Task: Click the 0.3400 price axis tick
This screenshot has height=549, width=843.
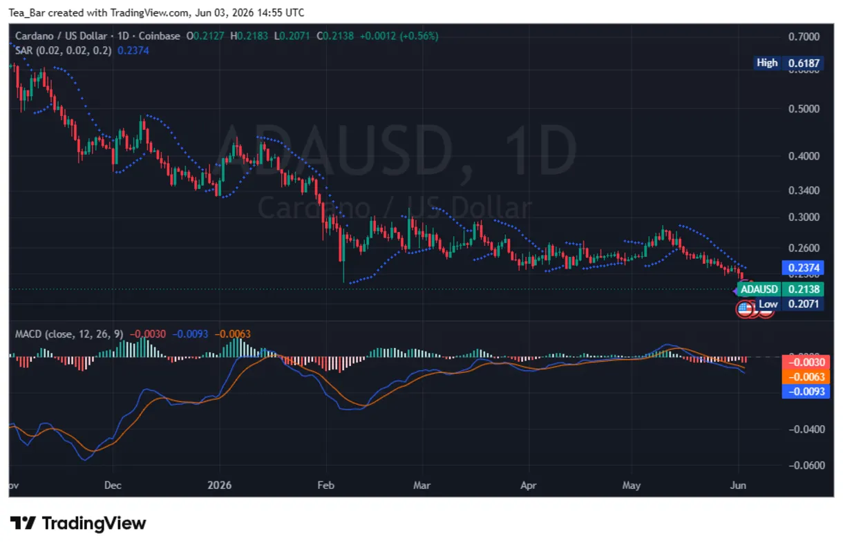Action: pyautogui.click(x=804, y=191)
